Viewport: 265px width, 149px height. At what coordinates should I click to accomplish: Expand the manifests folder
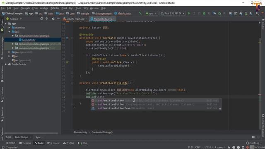point(9,28)
